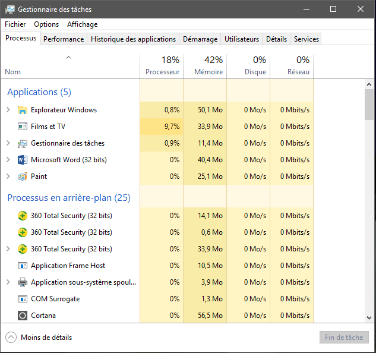Expand Application sous-système spouleur row
The width and height of the screenshot is (376, 353).
8,282
